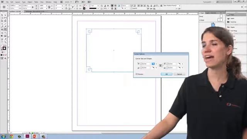Viewport: 247px width, 139px height.
Task: Select the Pencil tool
Action: (5, 27)
